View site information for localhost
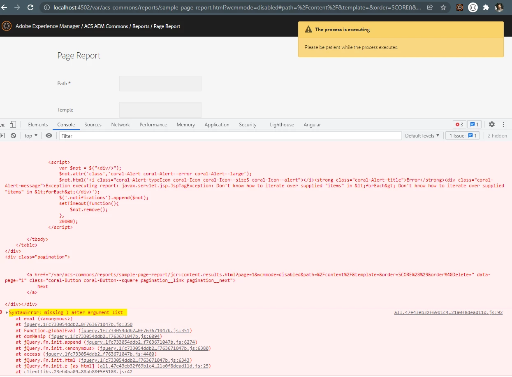This screenshot has height=377, width=512. tap(47, 7)
